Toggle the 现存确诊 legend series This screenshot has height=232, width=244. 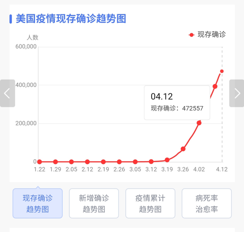pos(207,35)
